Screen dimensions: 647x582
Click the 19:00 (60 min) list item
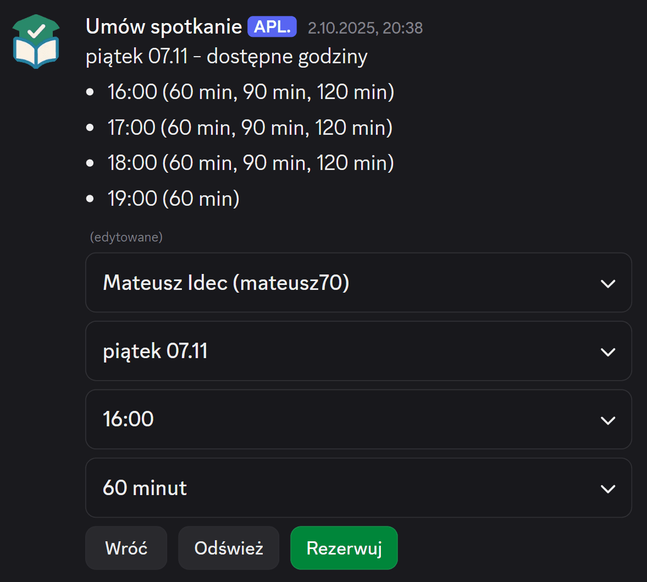(x=173, y=199)
